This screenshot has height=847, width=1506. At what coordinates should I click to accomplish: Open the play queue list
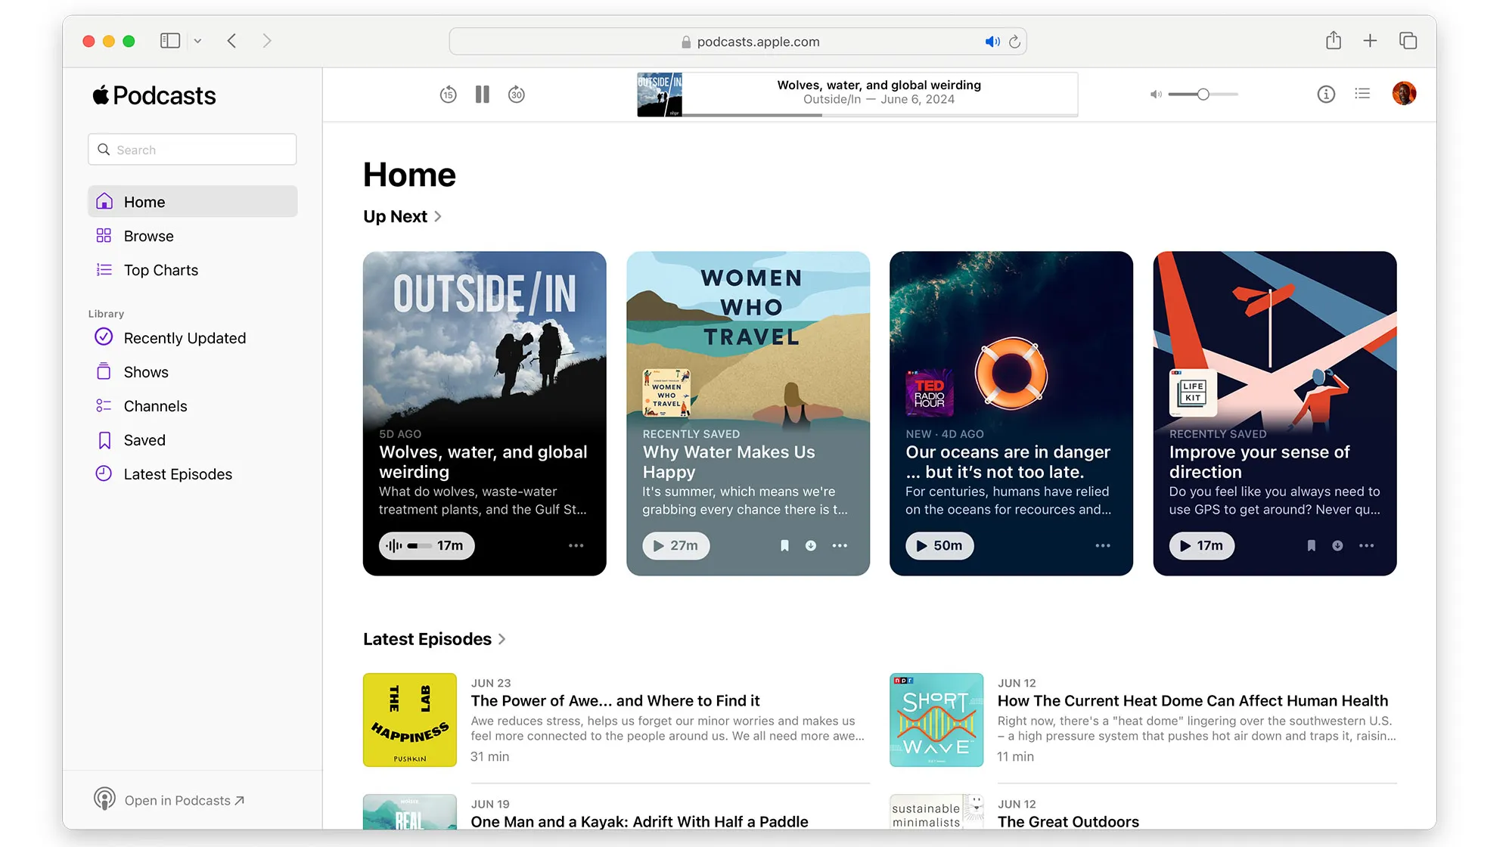coord(1362,93)
